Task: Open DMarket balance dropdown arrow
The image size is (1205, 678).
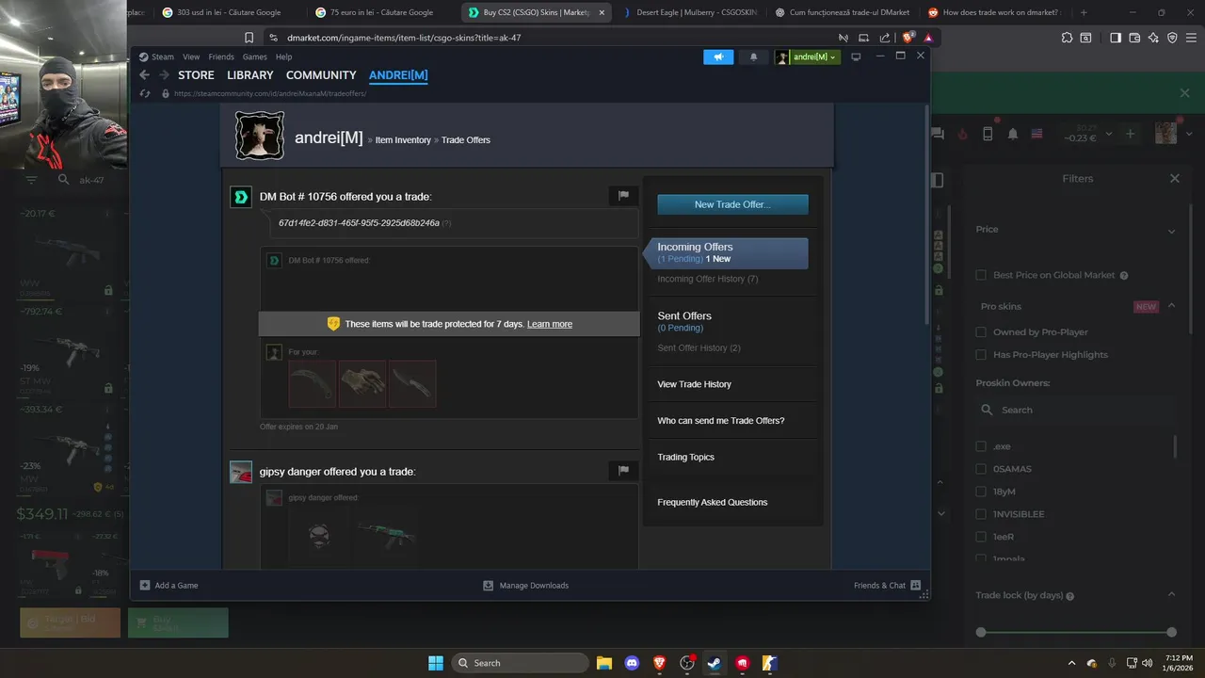Action: [x=1109, y=135]
